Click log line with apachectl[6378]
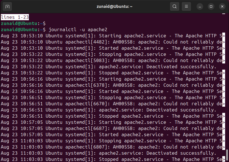Screen dimensions: 229x162 point(113,85)
